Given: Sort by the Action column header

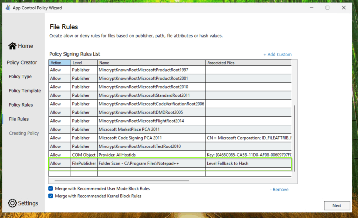Looking at the screenshot, I should (x=56, y=63).
